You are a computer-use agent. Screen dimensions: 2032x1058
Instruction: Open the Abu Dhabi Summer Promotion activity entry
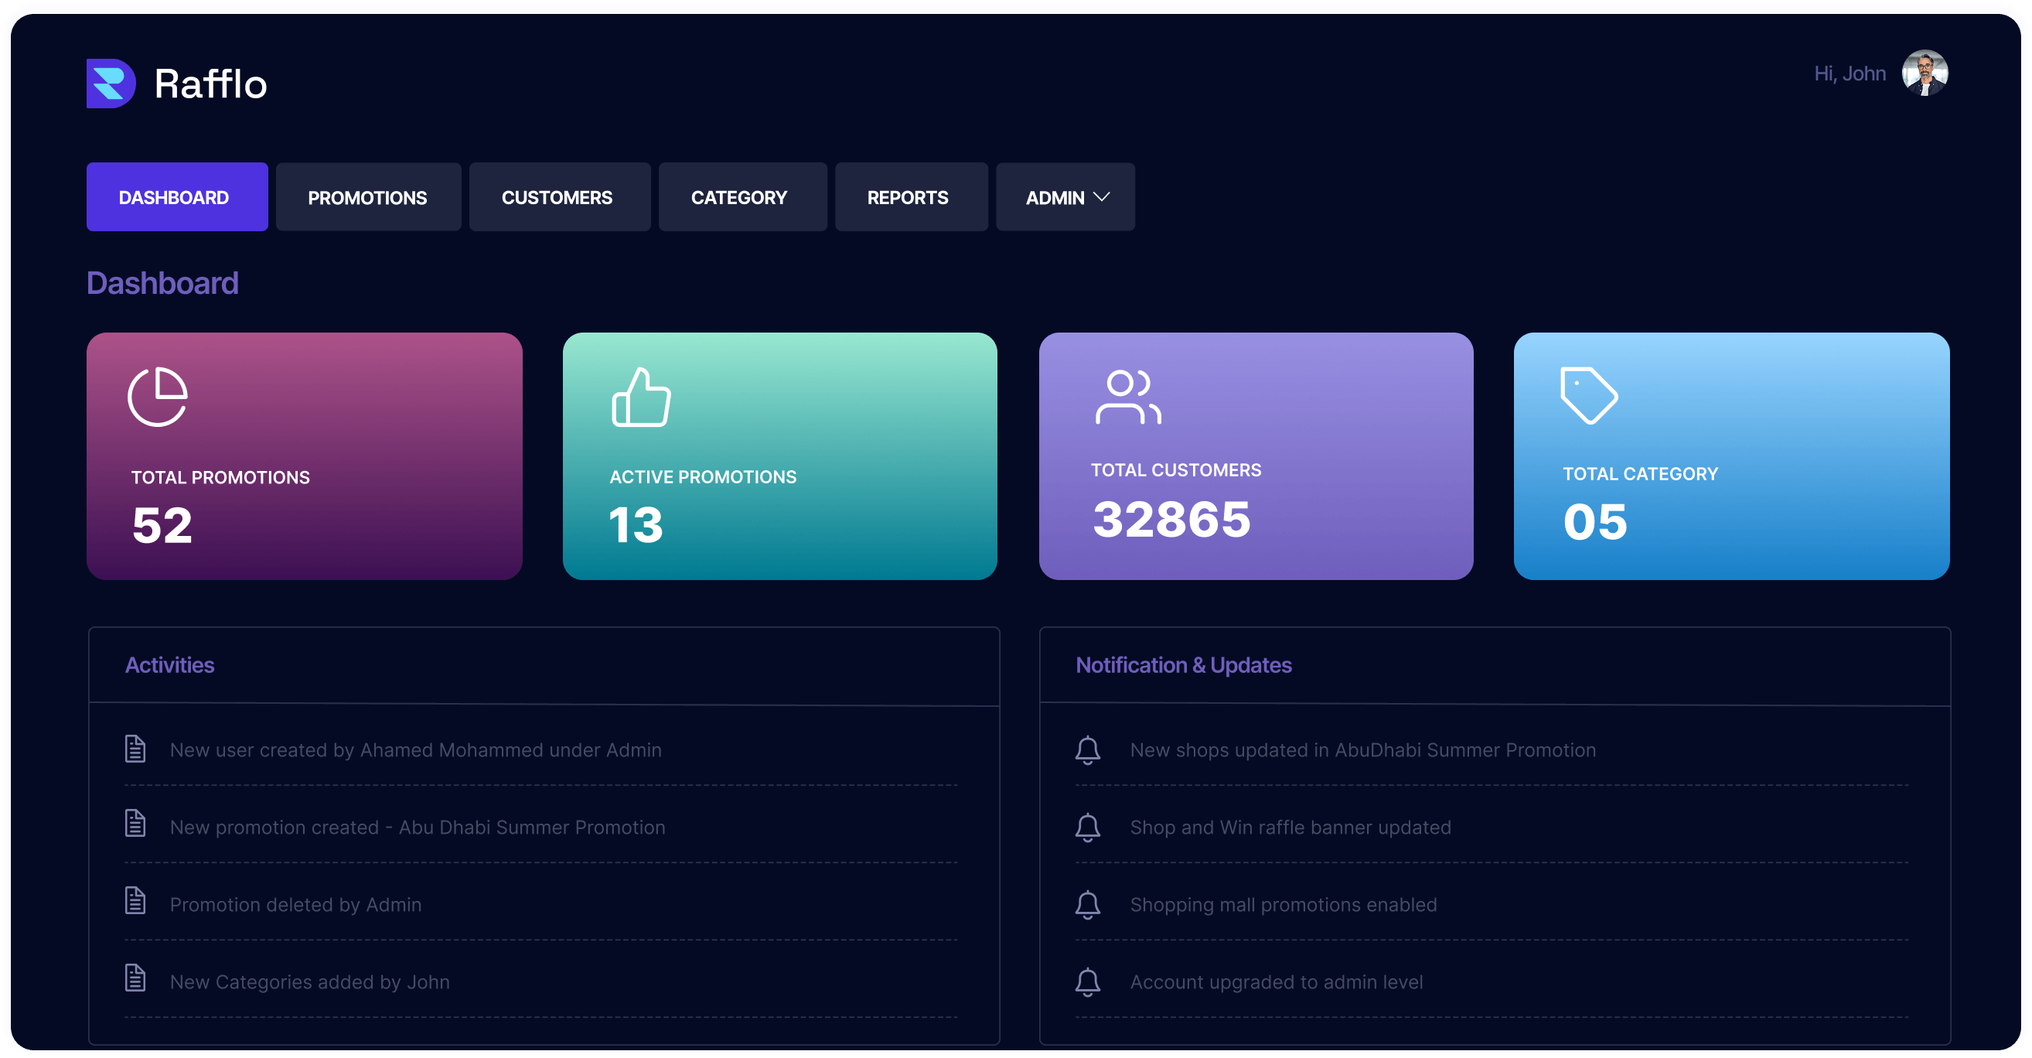coord(418,827)
